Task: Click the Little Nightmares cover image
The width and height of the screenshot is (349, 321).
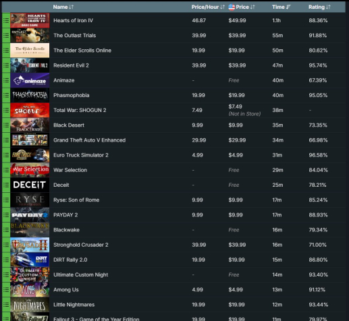Action: [x=30, y=305]
